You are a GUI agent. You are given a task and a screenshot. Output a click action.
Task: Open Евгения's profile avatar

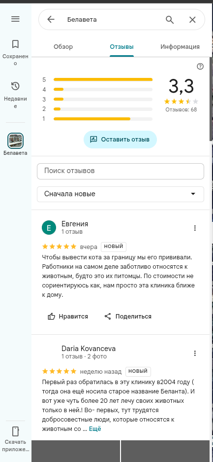pyautogui.click(x=49, y=227)
